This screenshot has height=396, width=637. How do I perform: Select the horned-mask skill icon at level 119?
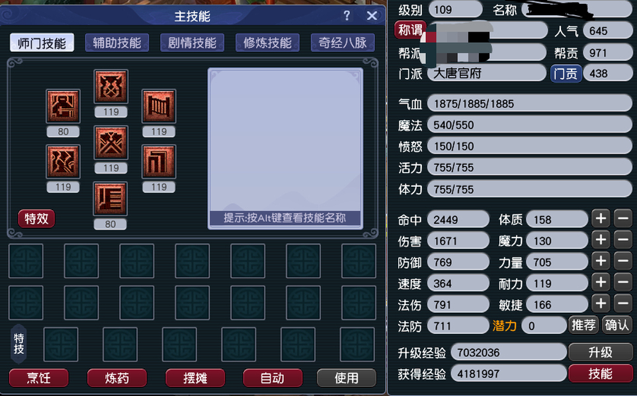(110, 86)
